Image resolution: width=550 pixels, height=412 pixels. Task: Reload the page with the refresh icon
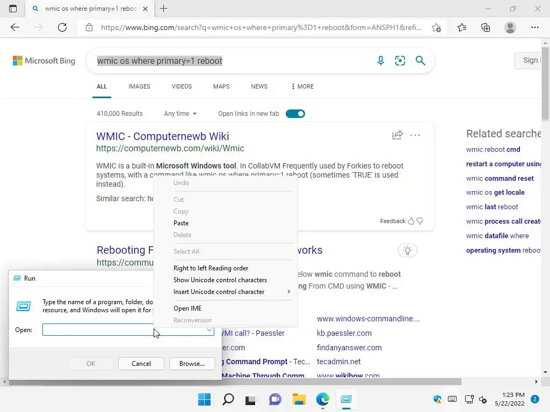point(62,27)
